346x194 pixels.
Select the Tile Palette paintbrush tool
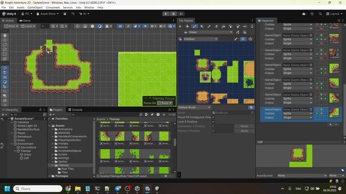(x=195, y=26)
